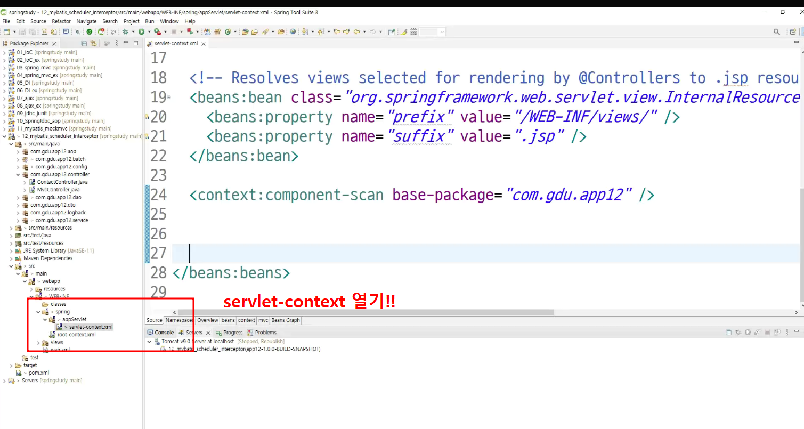The height and width of the screenshot is (429, 804).
Task: Collapse the src/main/java folder
Action: pyautogui.click(x=11, y=144)
